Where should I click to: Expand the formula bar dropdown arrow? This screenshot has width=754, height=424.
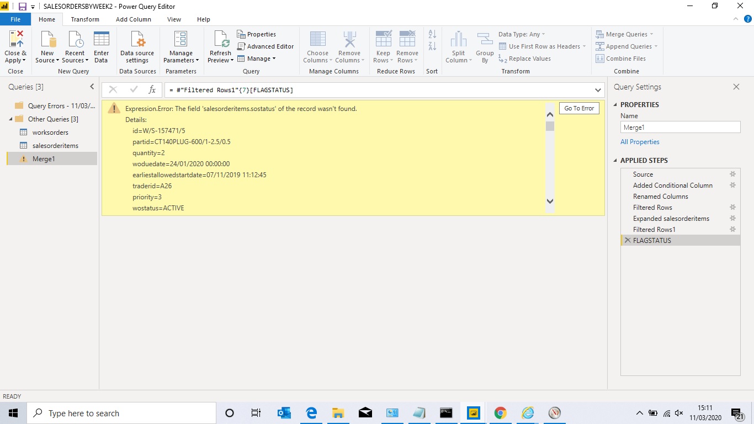click(x=598, y=90)
